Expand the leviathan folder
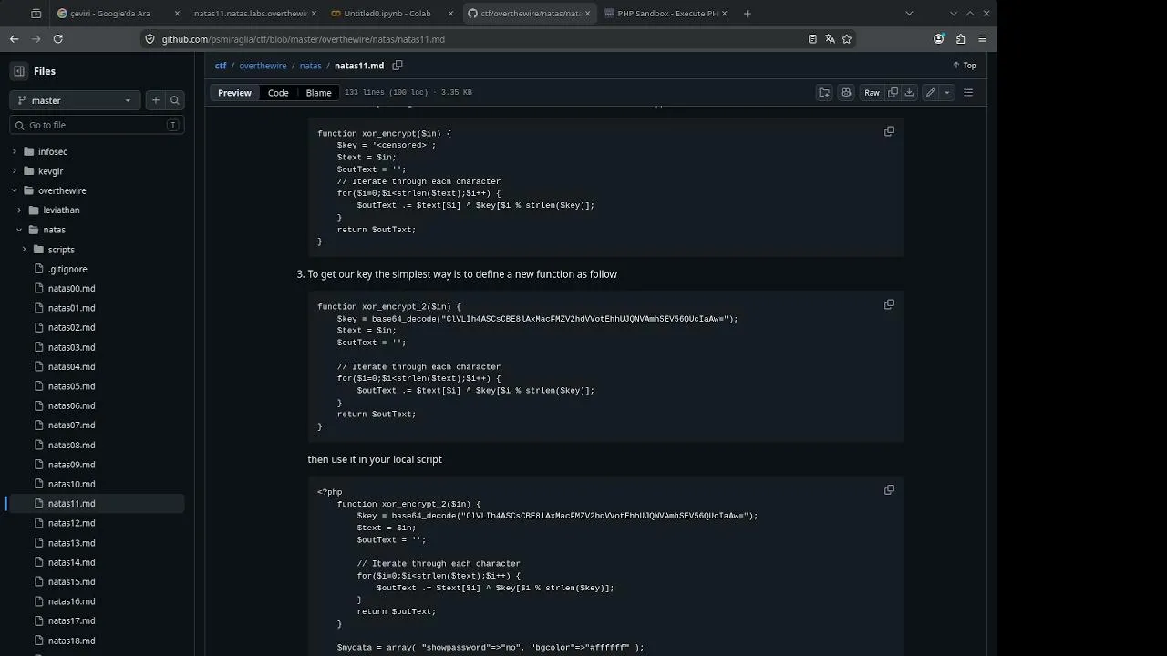Image resolution: width=1167 pixels, height=656 pixels. 19,210
